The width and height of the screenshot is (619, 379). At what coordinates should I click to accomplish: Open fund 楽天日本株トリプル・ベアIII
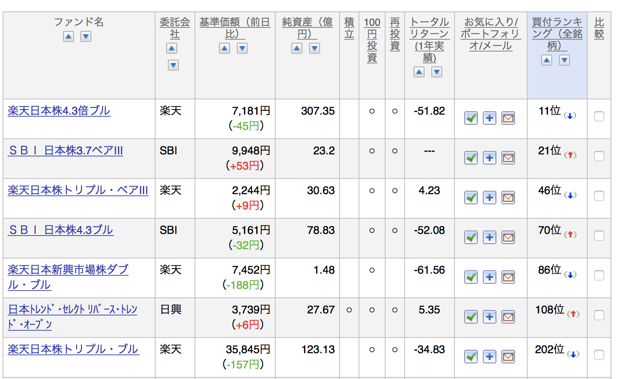pos(78,190)
